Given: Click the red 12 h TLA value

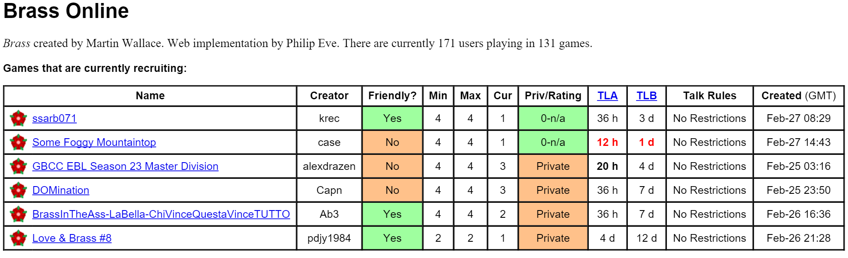Looking at the screenshot, I should pos(607,142).
